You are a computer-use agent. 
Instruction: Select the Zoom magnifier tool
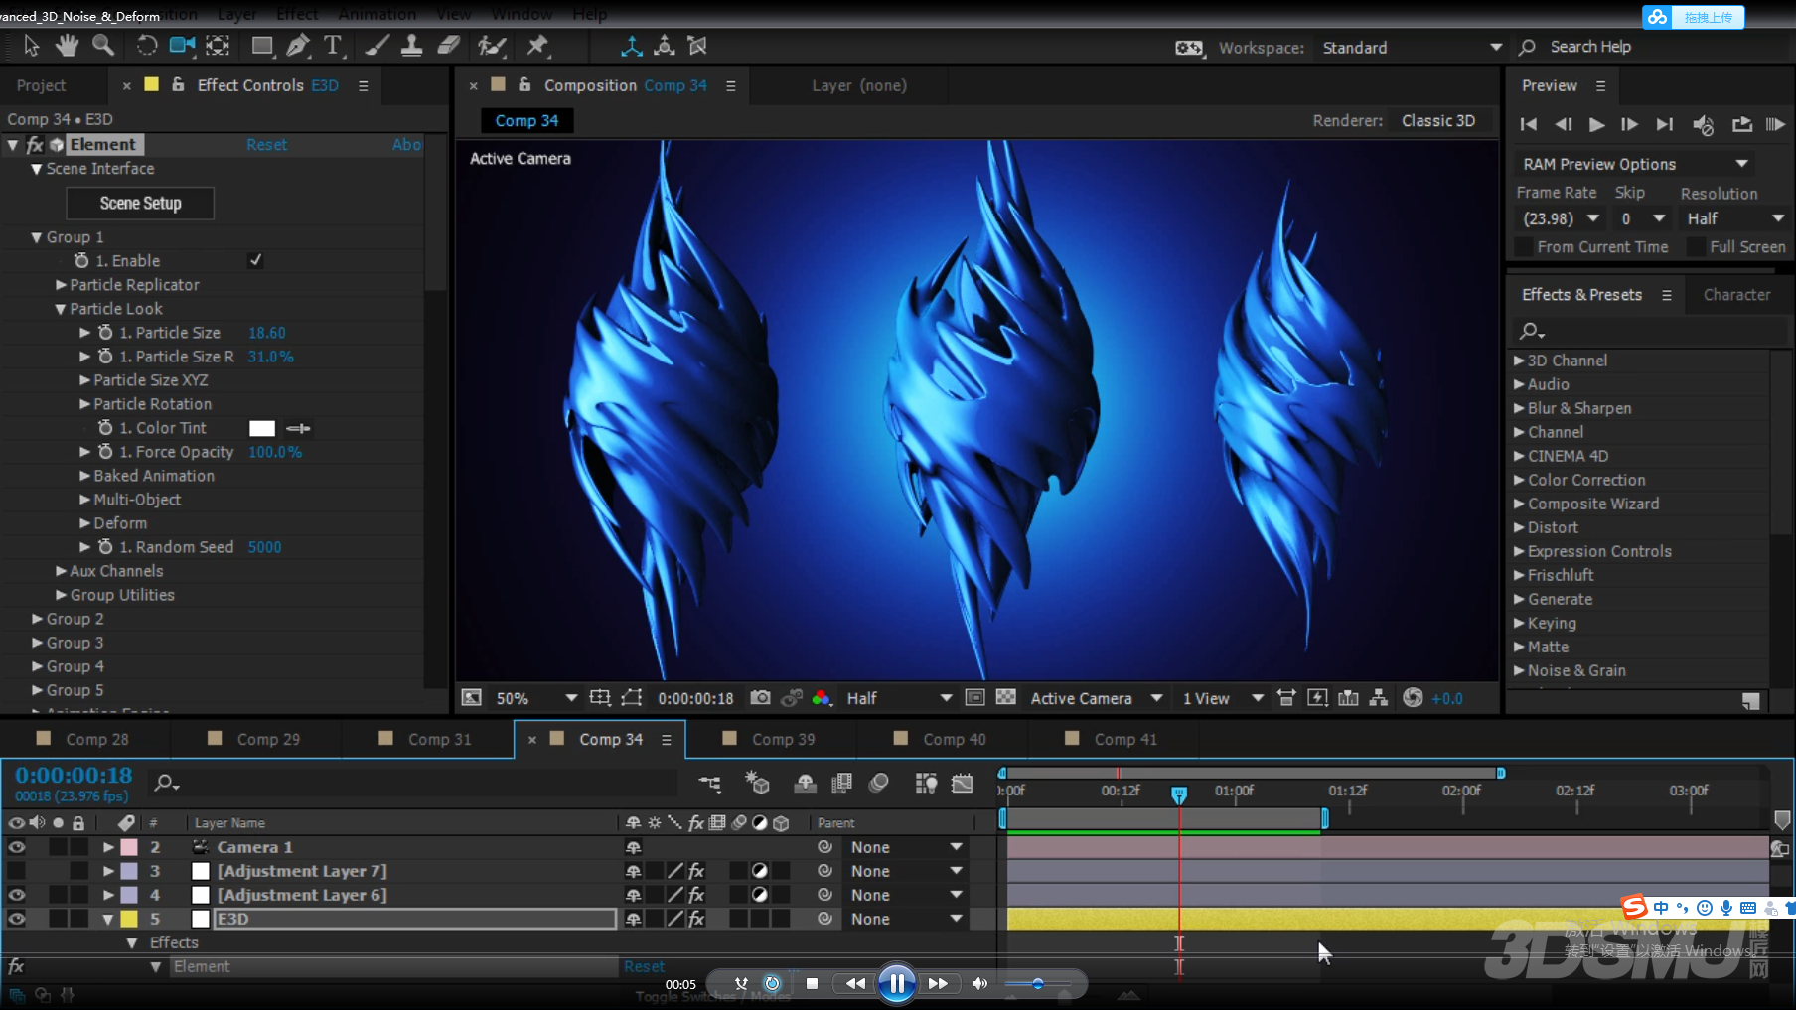click(102, 46)
